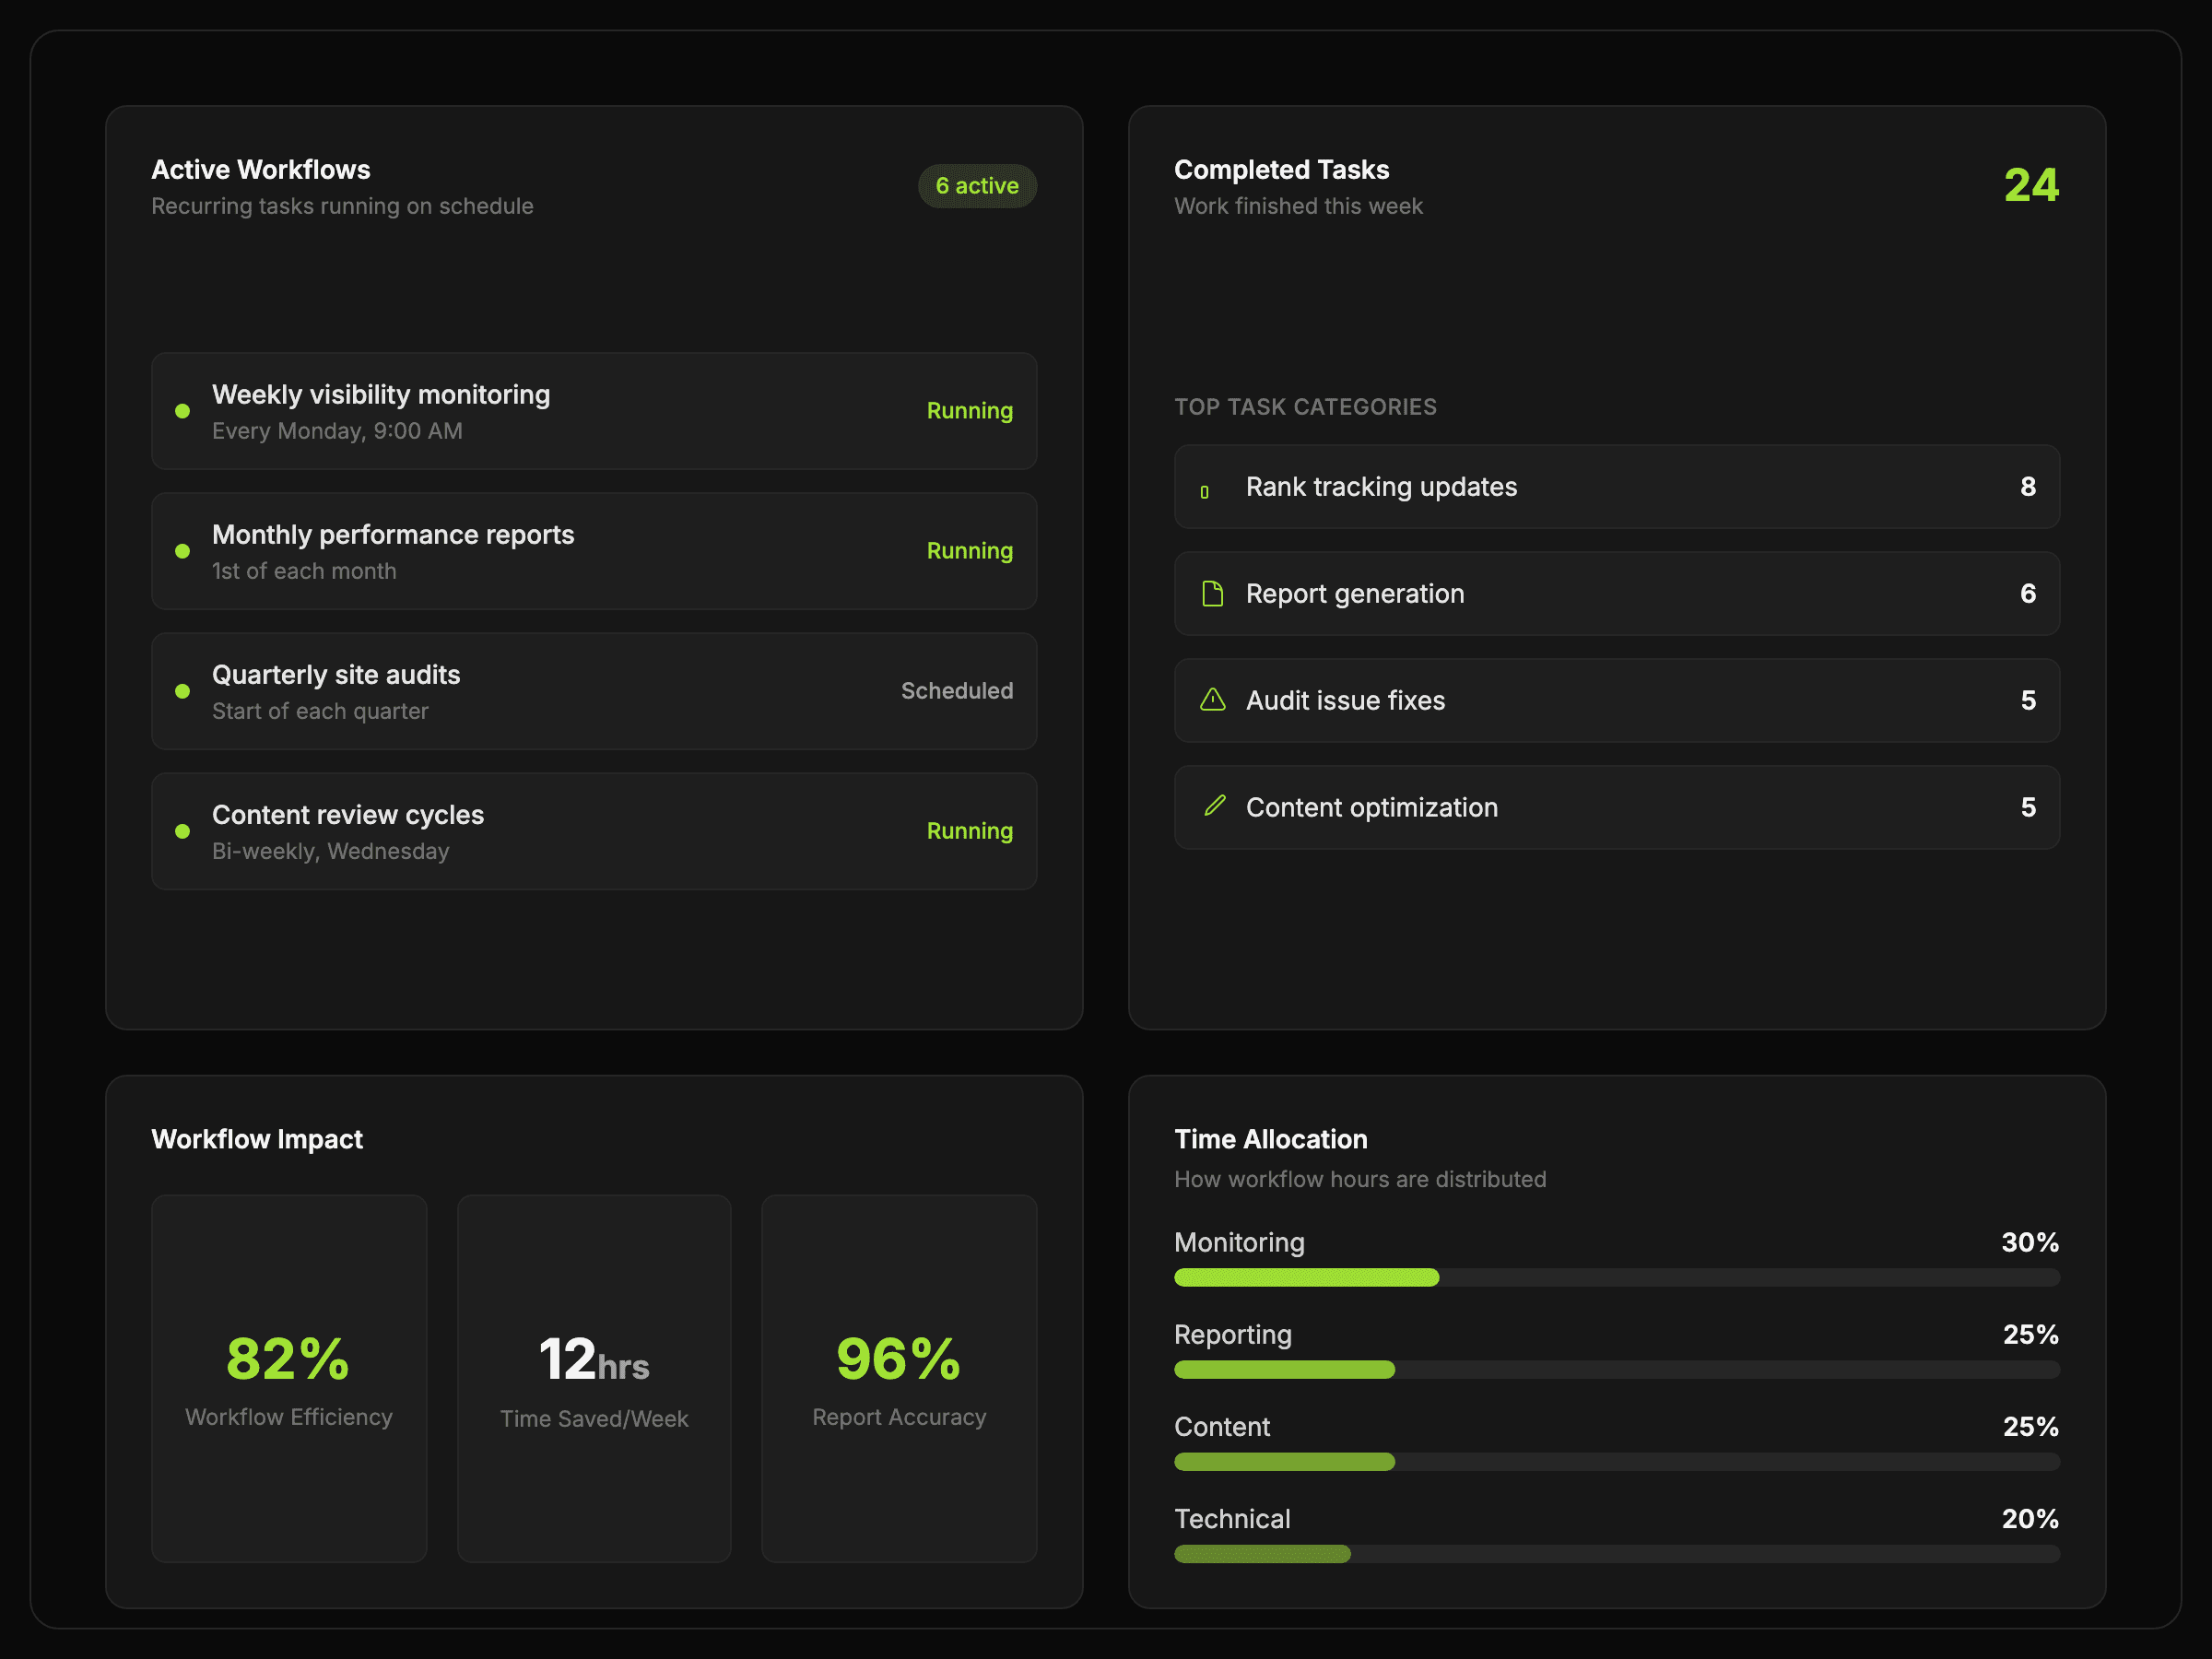Click the Monthly performance reports status dot
The image size is (2212, 1659).
[182, 551]
